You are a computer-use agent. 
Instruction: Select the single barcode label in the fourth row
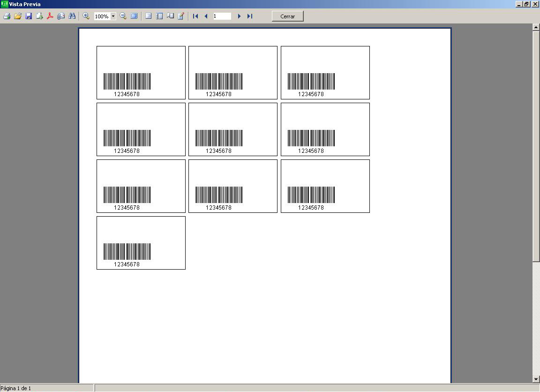tap(141, 243)
